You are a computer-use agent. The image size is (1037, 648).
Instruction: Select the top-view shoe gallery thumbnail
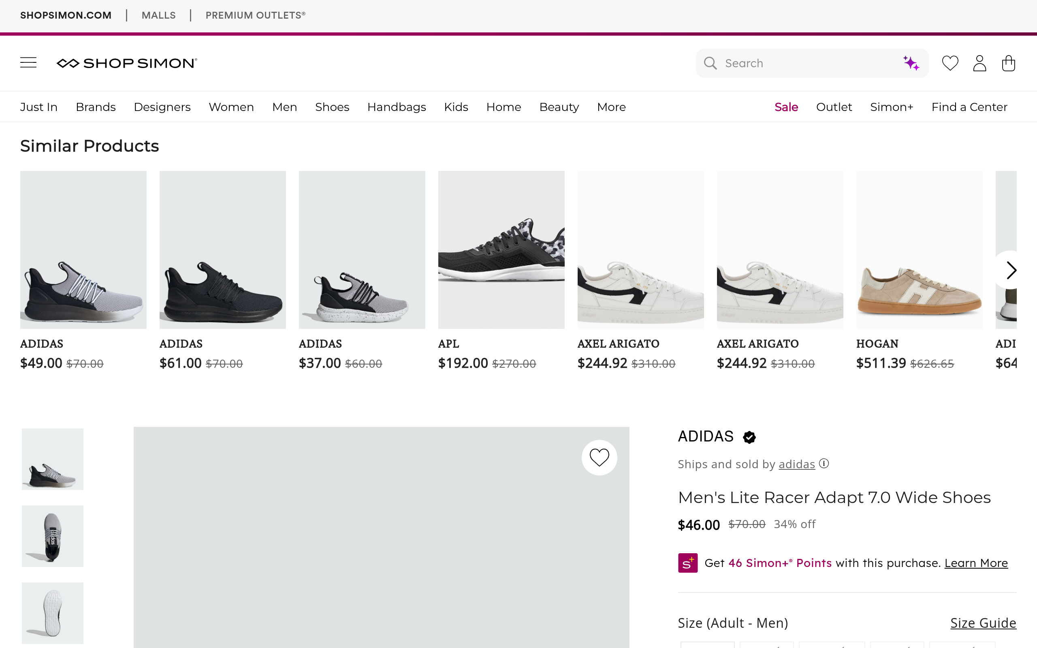(53, 536)
